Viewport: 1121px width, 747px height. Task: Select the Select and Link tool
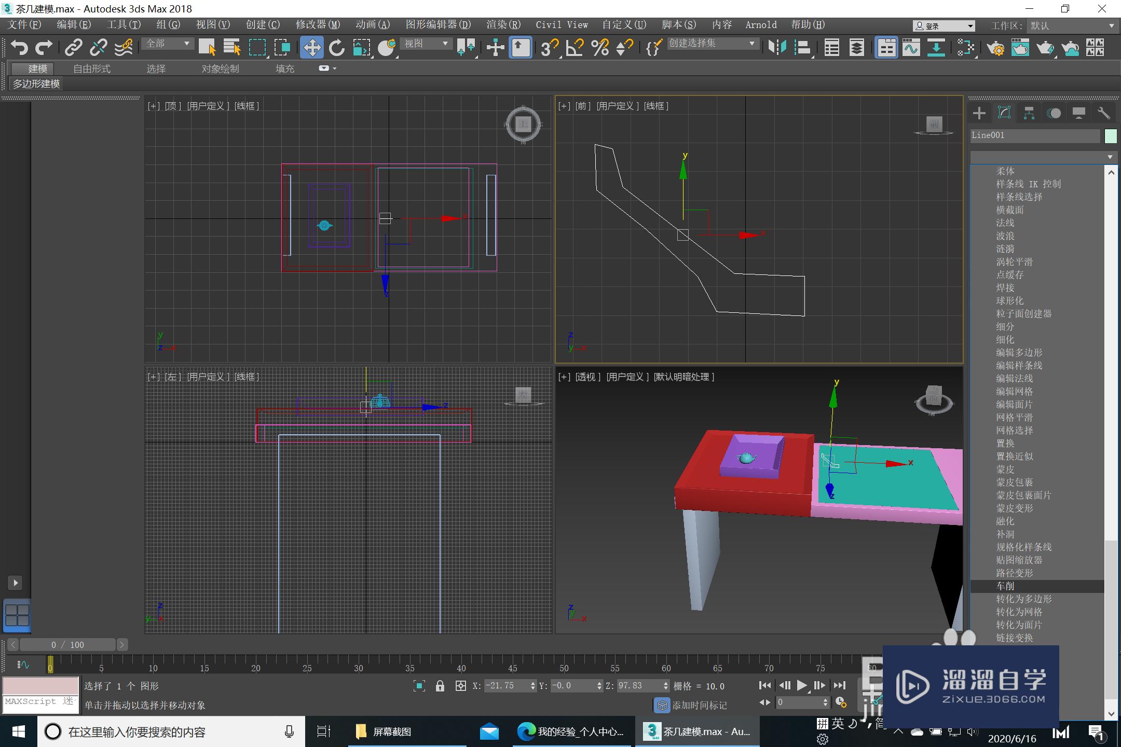point(73,48)
